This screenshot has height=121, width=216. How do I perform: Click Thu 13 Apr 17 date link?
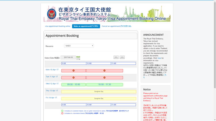point(52,91)
